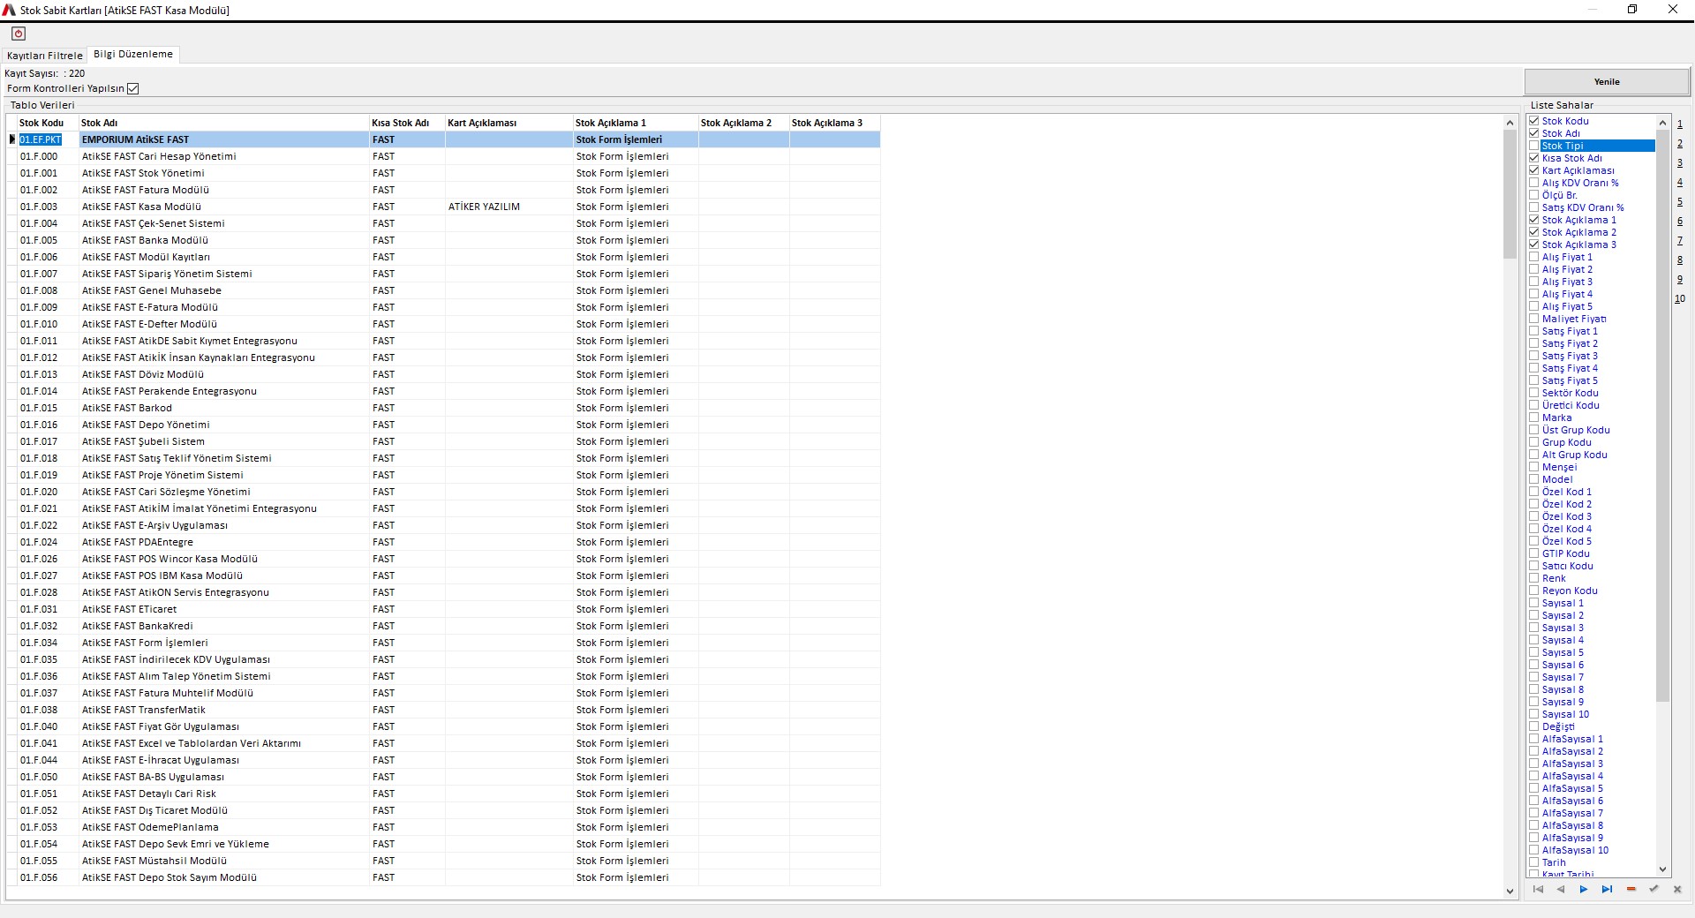Select AtikSE FAST TransferMatik cell

pyautogui.click(x=223, y=710)
